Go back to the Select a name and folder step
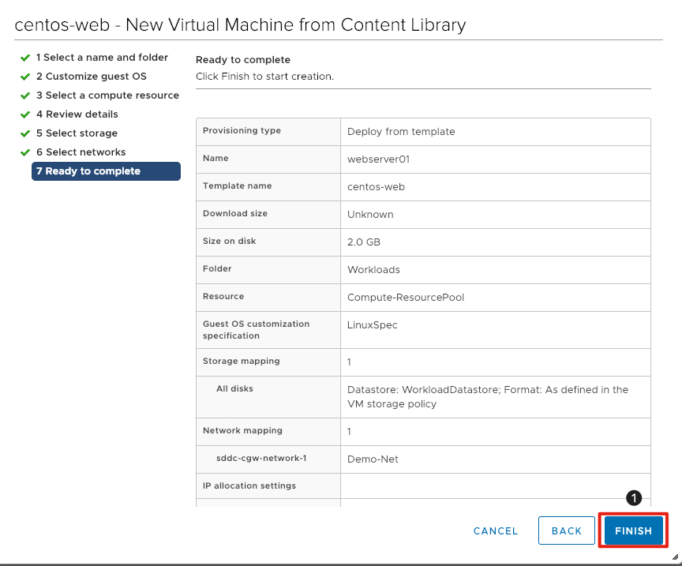This screenshot has width=682, height=566. click(x=103, y=57)
